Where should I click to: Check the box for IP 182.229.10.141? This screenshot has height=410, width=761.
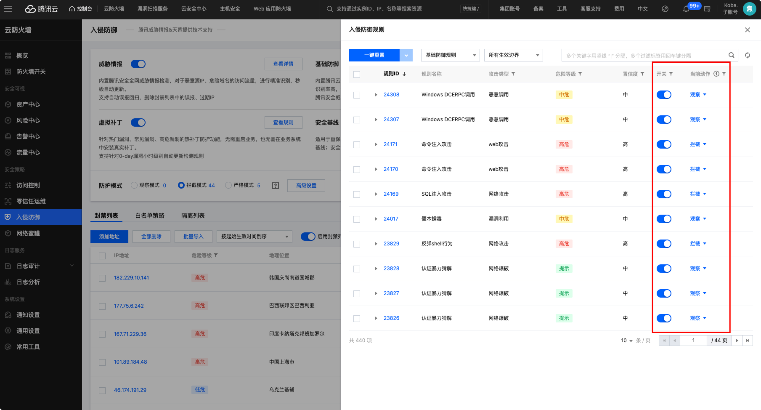(102, 278)
